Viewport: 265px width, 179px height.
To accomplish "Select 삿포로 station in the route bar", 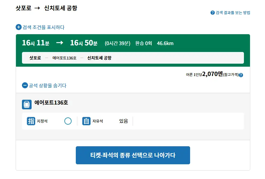I will click(35, 58).
